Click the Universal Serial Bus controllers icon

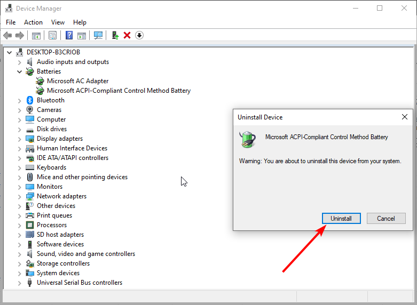coord(30,283)
